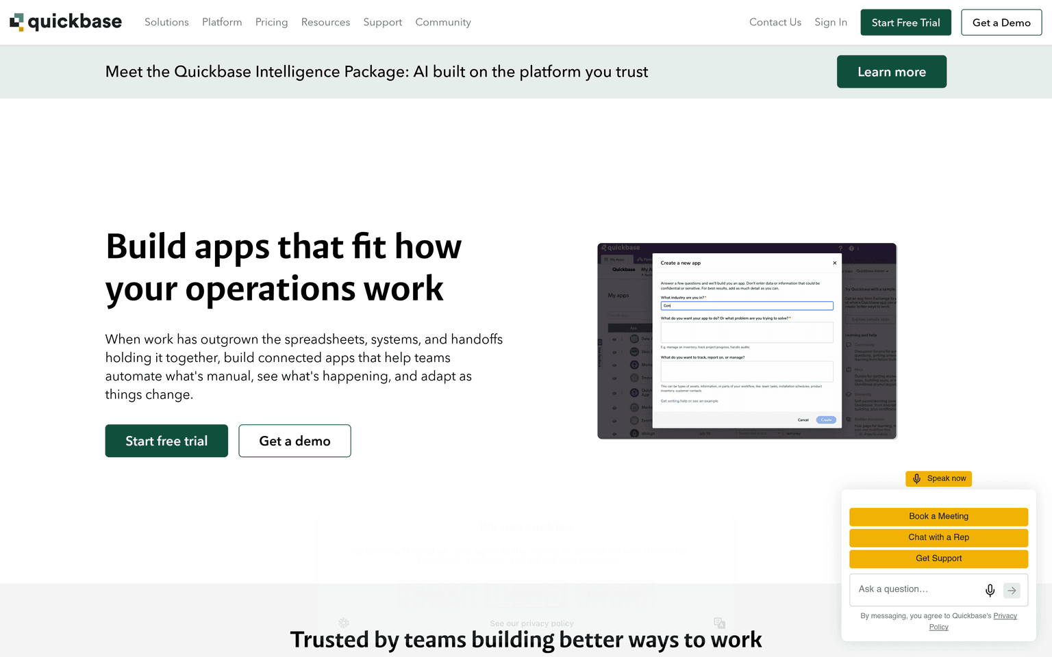Open the Support menu

tap(383, 22)
